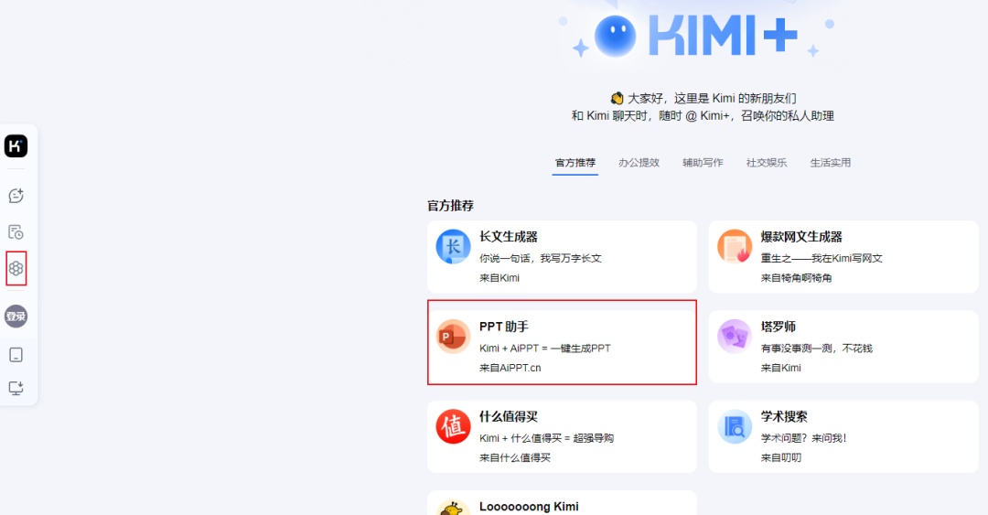Click text 来自什么值得买
Viewport: 988px width, 515px height.
pyautogui.click(x=514, y=457)
